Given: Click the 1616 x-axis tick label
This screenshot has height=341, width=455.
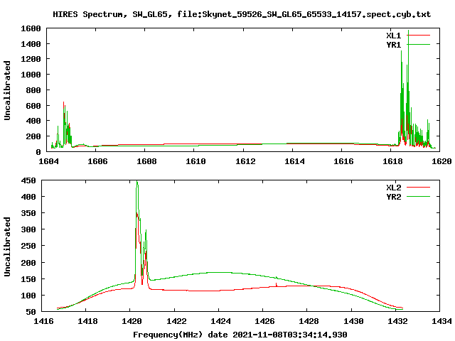Looking at the screenshot, I should 343,161.
